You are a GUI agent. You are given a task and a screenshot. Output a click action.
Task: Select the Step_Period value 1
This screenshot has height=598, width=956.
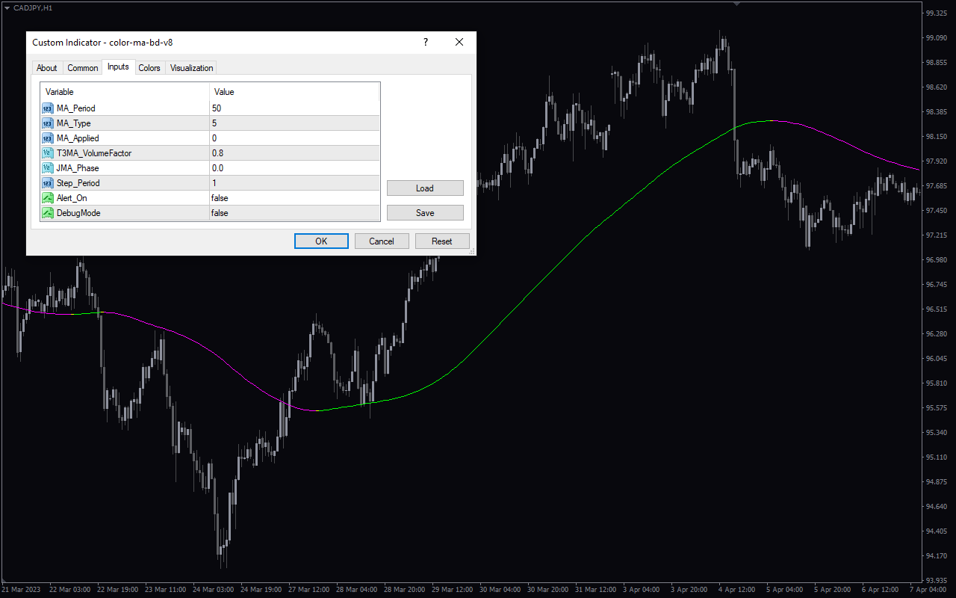coord(294,183)
